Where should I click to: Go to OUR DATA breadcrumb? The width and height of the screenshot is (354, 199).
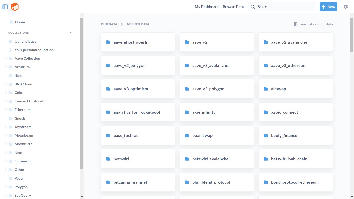(109, 24)
